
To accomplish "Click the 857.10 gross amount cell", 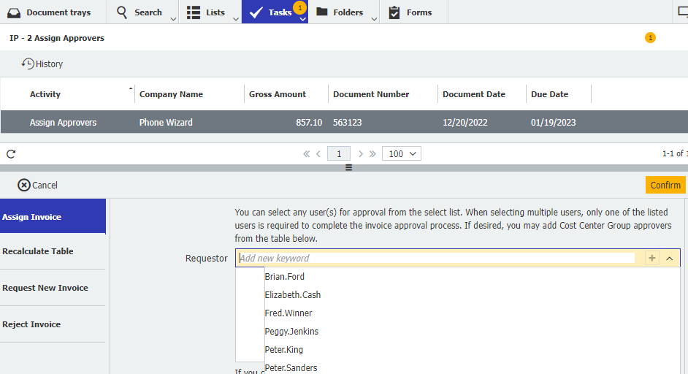I will point(309,123).
